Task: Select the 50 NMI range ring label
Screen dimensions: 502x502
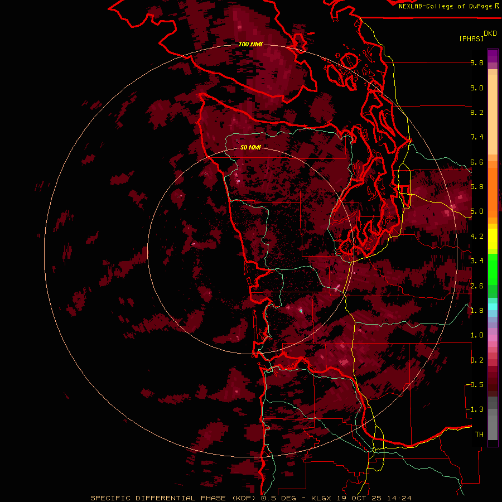Action: tap(250, 147)
